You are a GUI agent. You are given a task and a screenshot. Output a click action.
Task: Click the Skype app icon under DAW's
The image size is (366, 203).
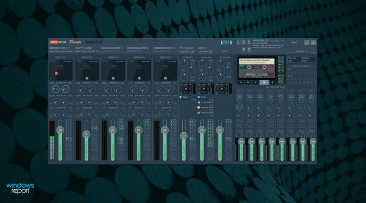click(199, 97)
